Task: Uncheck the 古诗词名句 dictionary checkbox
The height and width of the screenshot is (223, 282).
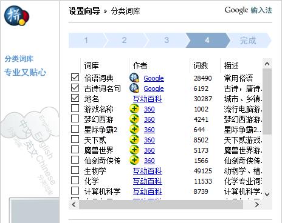Action: click(75, 88)
